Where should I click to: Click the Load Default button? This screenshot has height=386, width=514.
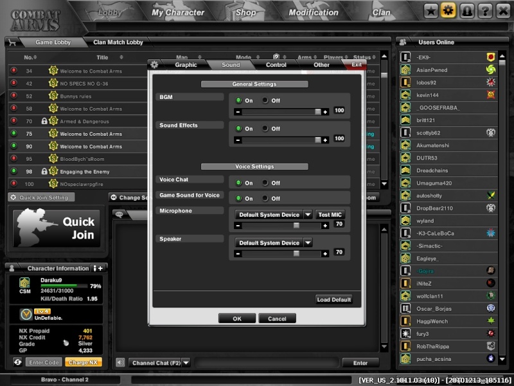333,299
